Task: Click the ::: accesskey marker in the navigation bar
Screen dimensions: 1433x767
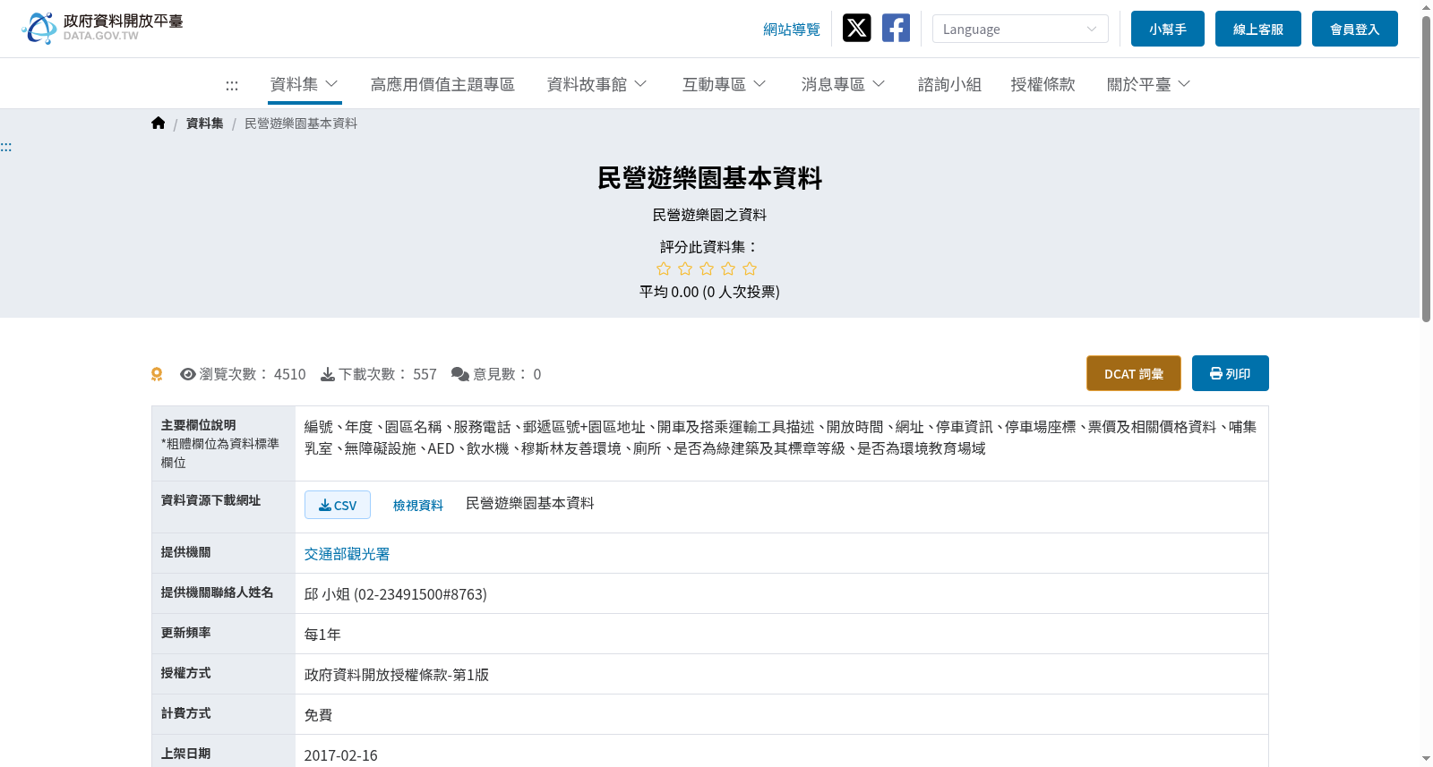Action: point(232,86)
